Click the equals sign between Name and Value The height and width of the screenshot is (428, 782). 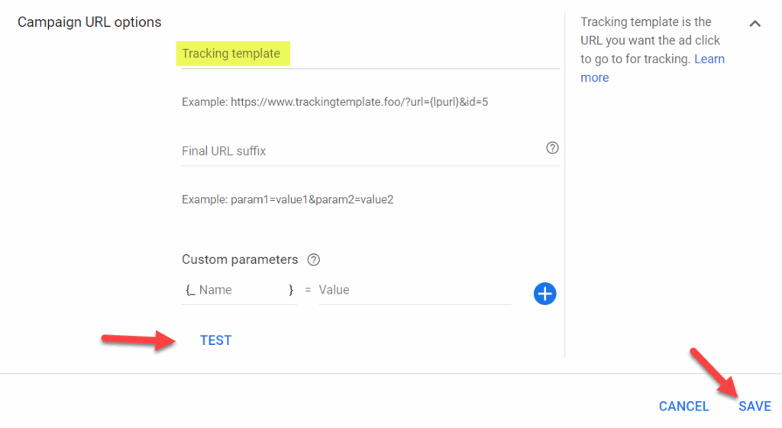(x=308, y=291)
